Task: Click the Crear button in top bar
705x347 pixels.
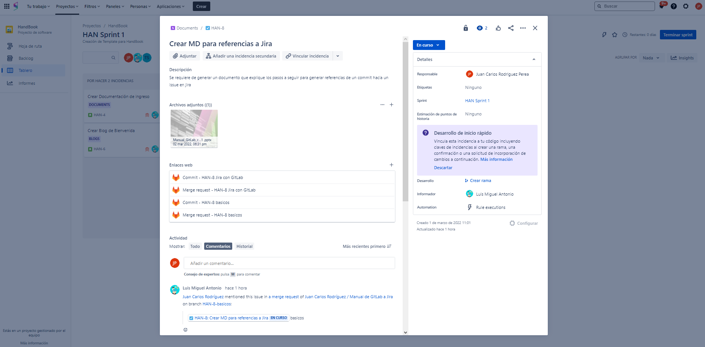Action: coord(202,6)
